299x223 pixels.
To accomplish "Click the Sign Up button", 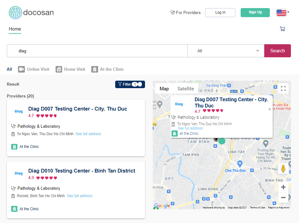I will tap(255, 12).
